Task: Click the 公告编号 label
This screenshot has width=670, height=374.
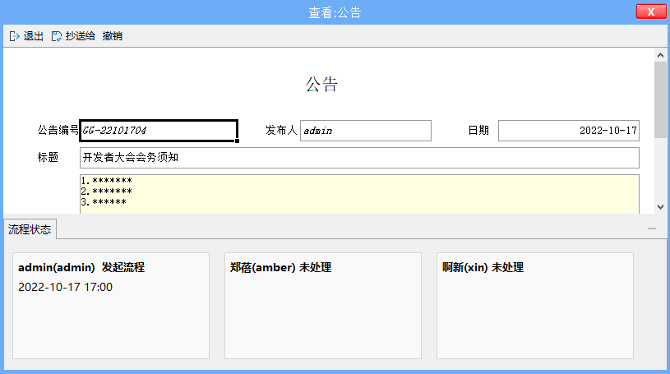Action: pos(58,130)
